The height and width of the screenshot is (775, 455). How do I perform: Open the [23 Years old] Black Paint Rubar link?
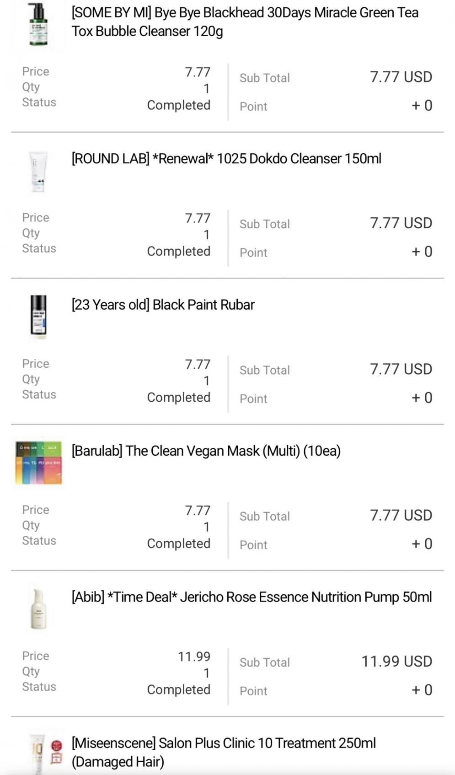pyautogui.click(x=163, y=305)
